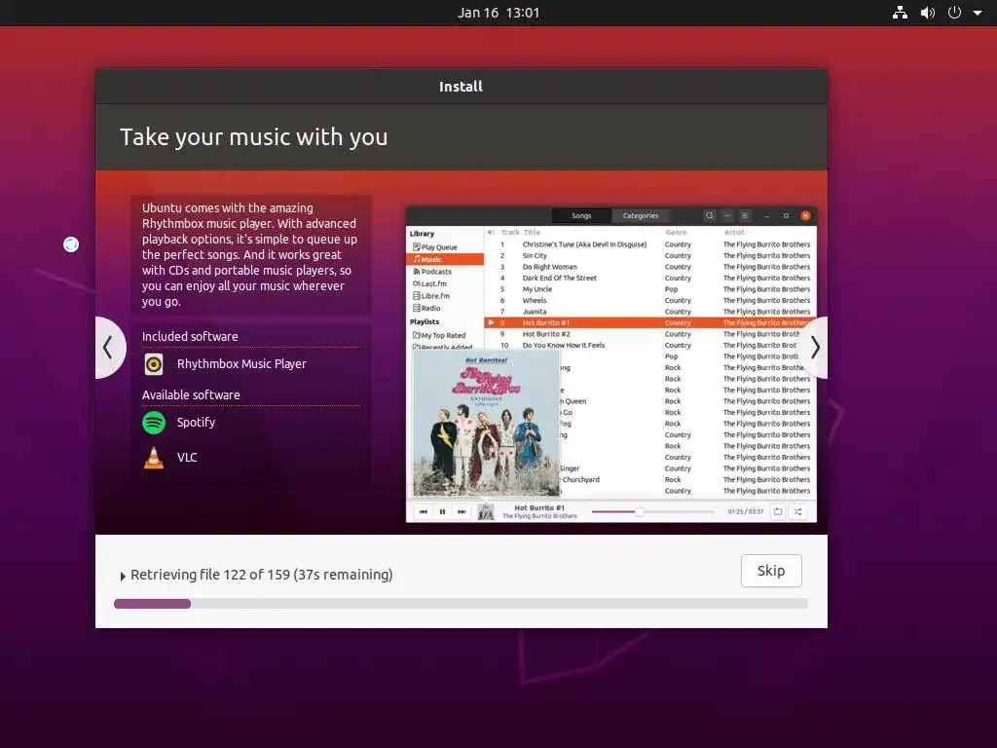Select the highlighted track Hot Burrito #1
The width and height of the screenshot is (997, 748).
click(649, 323)
